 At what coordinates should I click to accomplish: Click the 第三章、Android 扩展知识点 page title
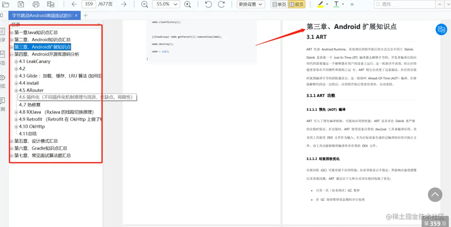coord(351,27)
